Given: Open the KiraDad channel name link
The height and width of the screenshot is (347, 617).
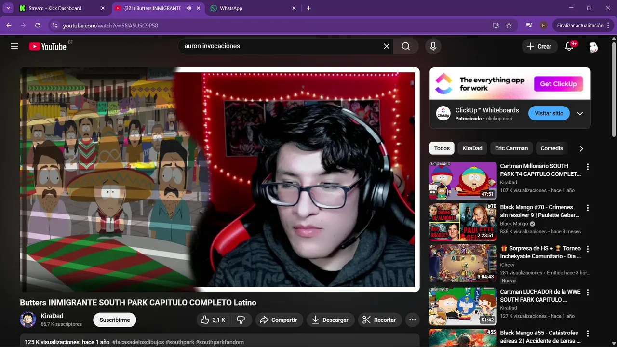Looking at the screenshot, I should [52, 316].
